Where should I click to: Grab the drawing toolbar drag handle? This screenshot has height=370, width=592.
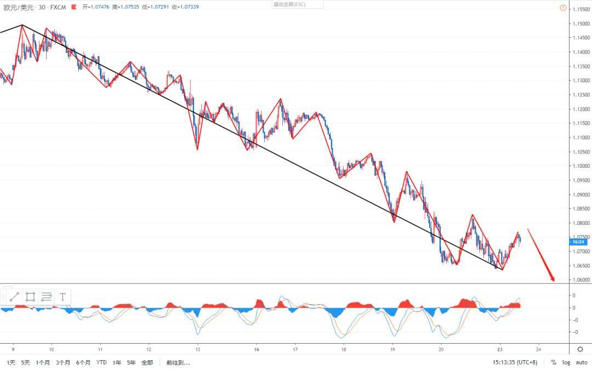pos(3,297)
